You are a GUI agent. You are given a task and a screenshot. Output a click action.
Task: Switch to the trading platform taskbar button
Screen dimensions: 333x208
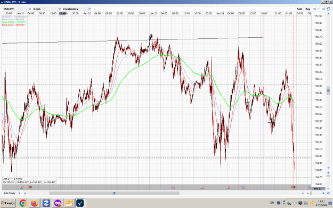[80, 203]
